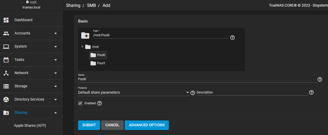Click the new folder icon beside Path
Screen dimensions: 328x135
85,36
